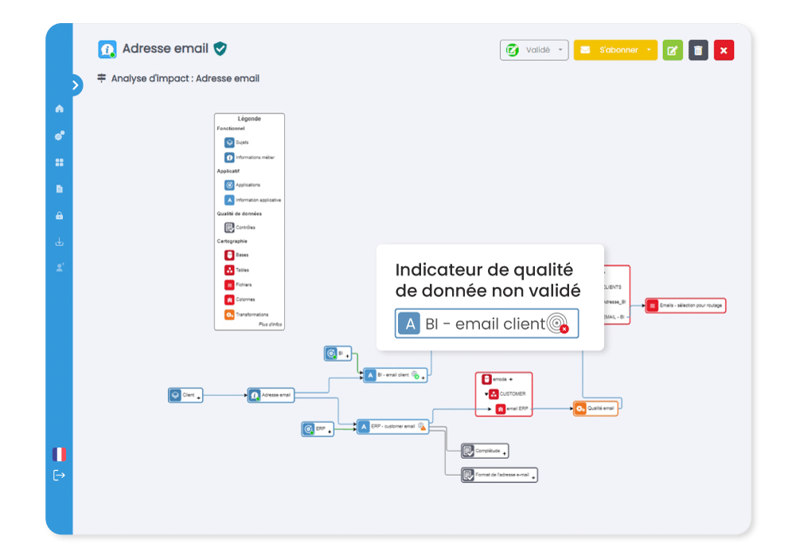The image size is (796, 556).
Task: Click the Plus d'infos link in the legend
Action: click(x=270, y=325)
